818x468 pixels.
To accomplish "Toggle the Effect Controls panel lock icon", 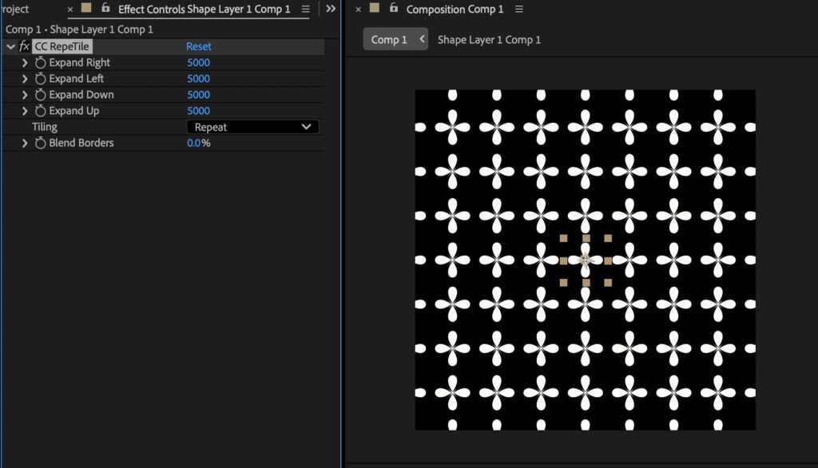I will coord(105,9).
